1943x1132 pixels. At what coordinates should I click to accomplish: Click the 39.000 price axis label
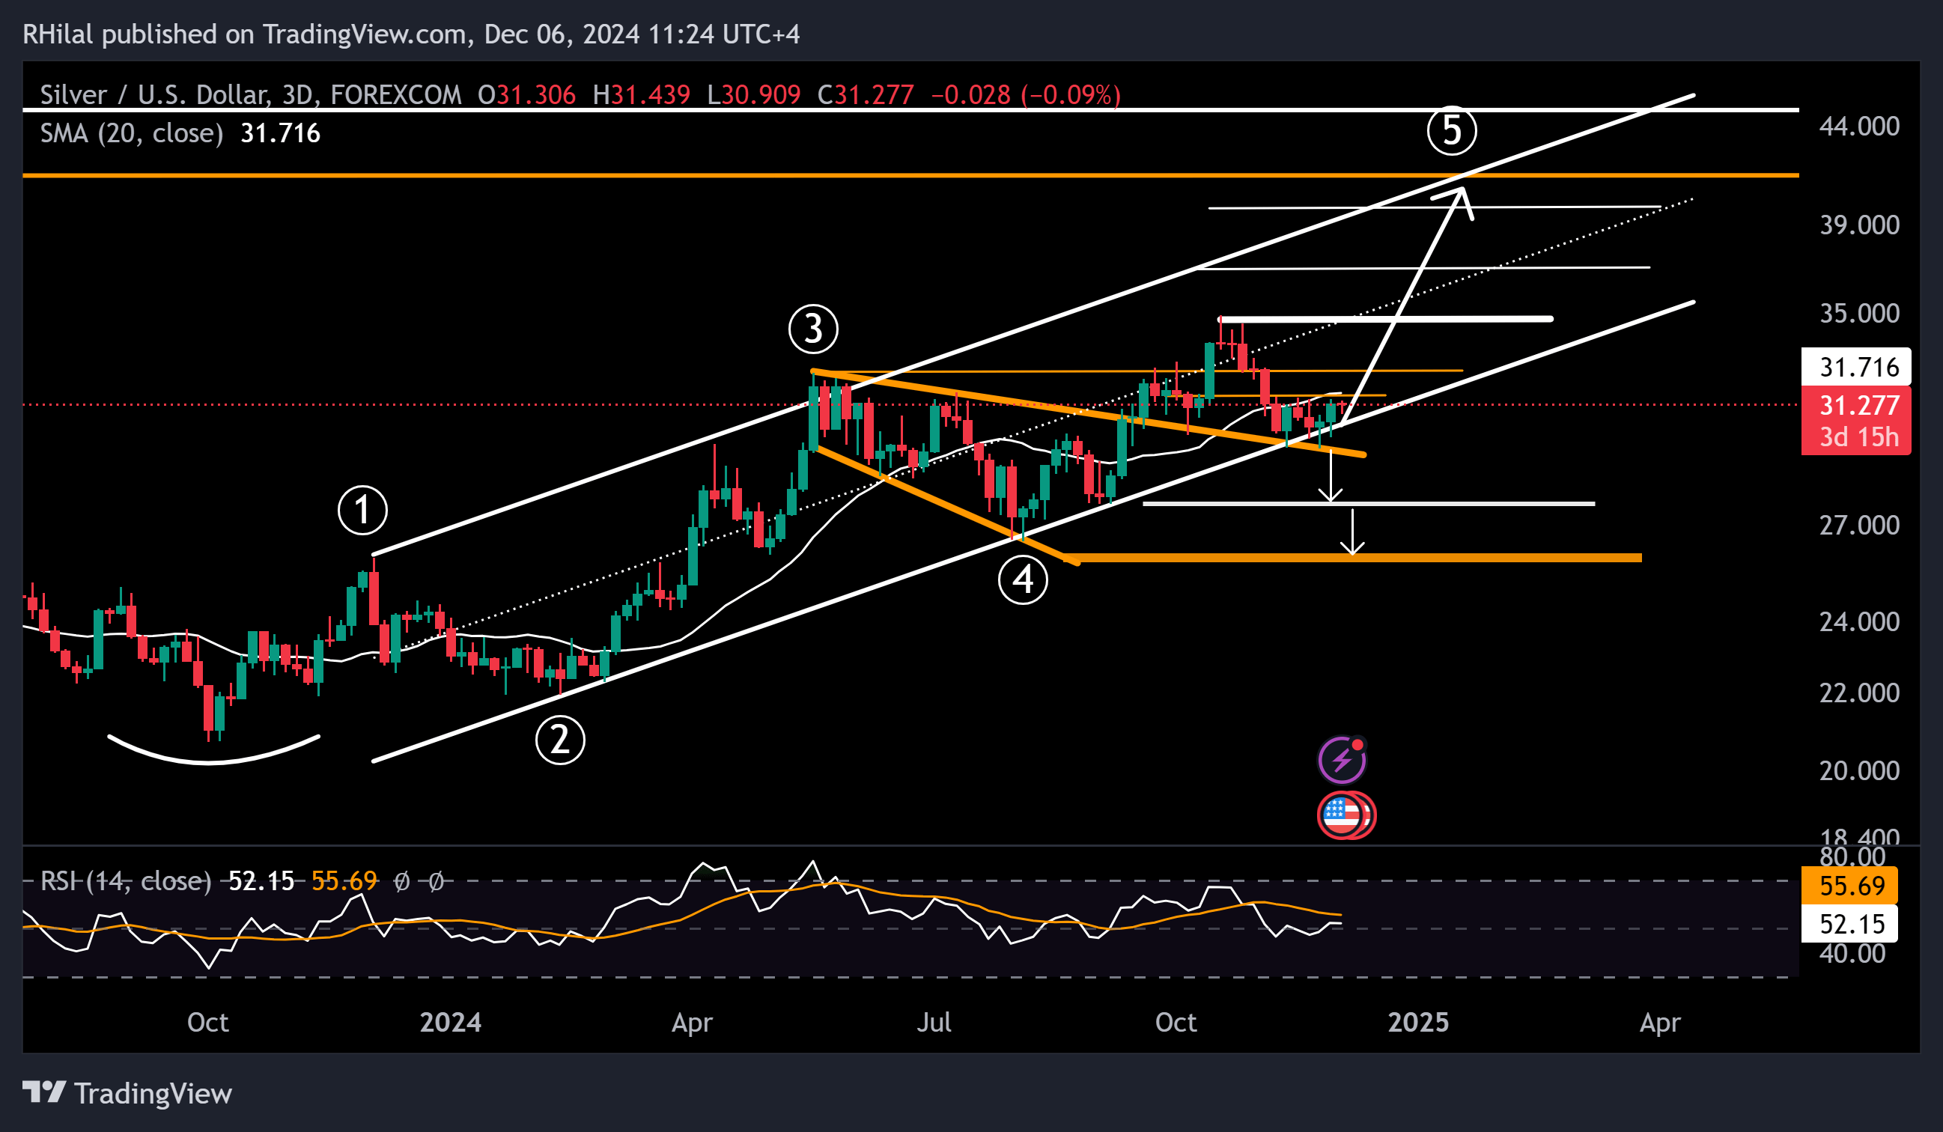coord(1859,225)
